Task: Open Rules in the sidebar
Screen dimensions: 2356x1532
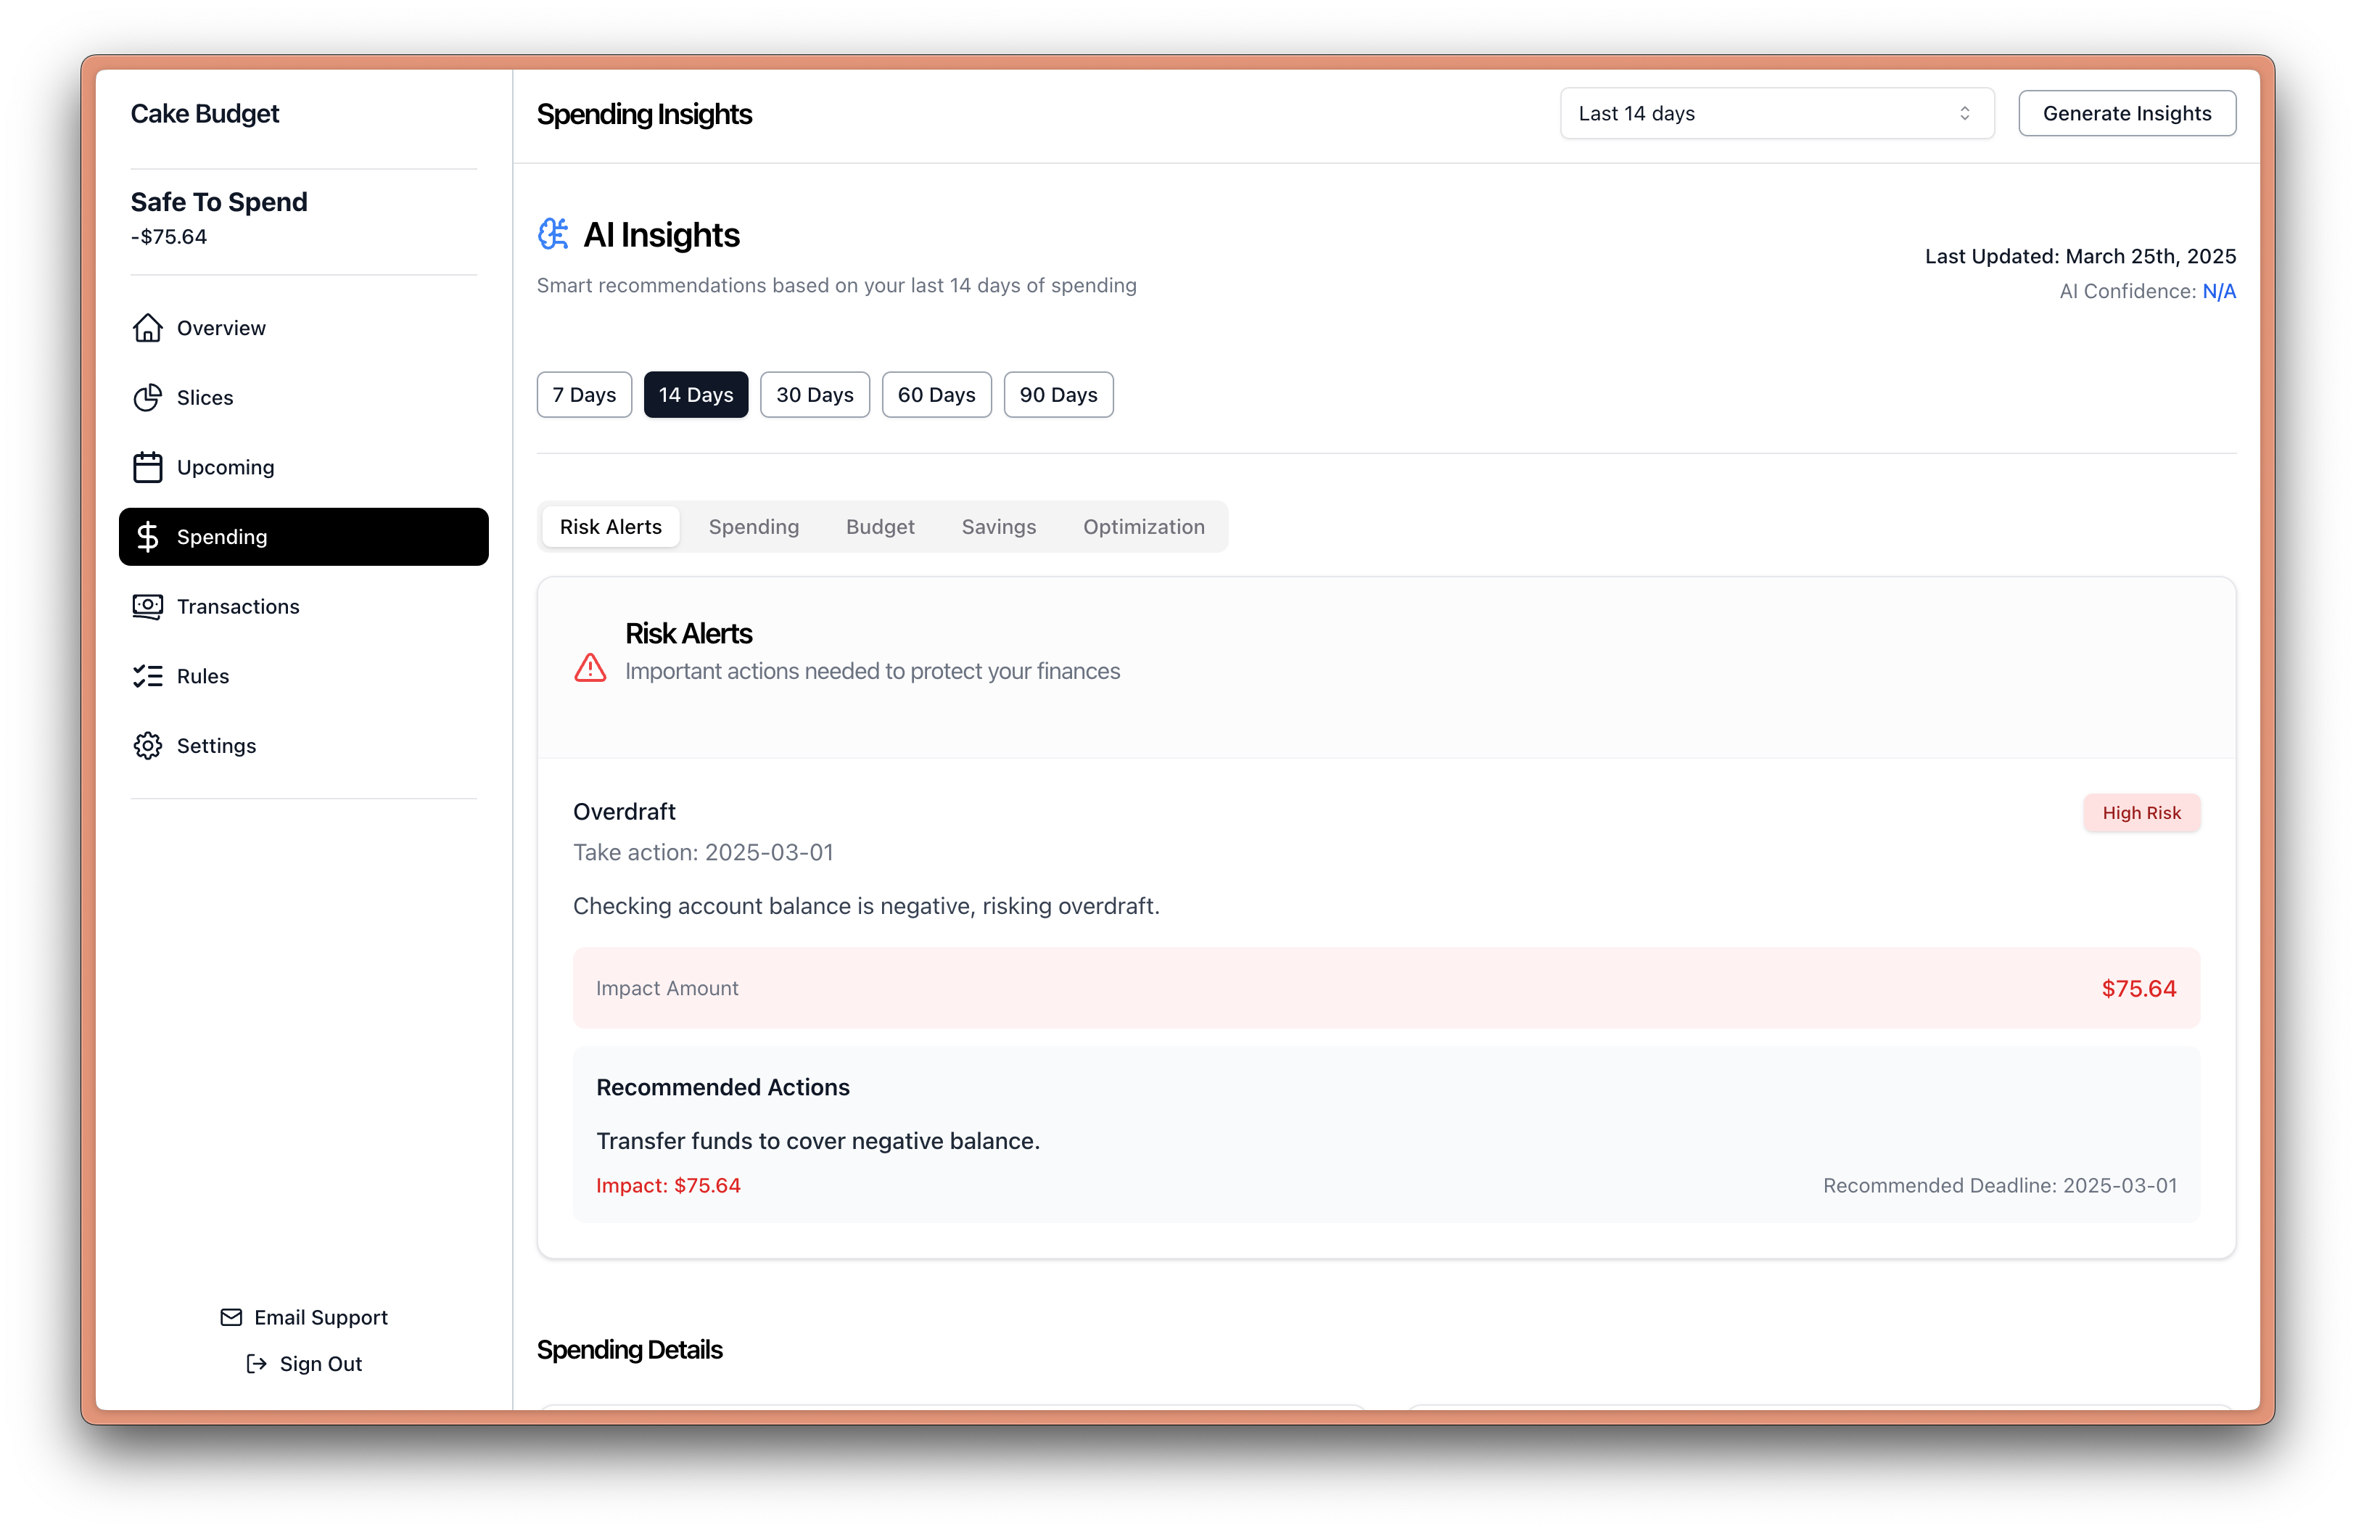Action: [304, 676]
